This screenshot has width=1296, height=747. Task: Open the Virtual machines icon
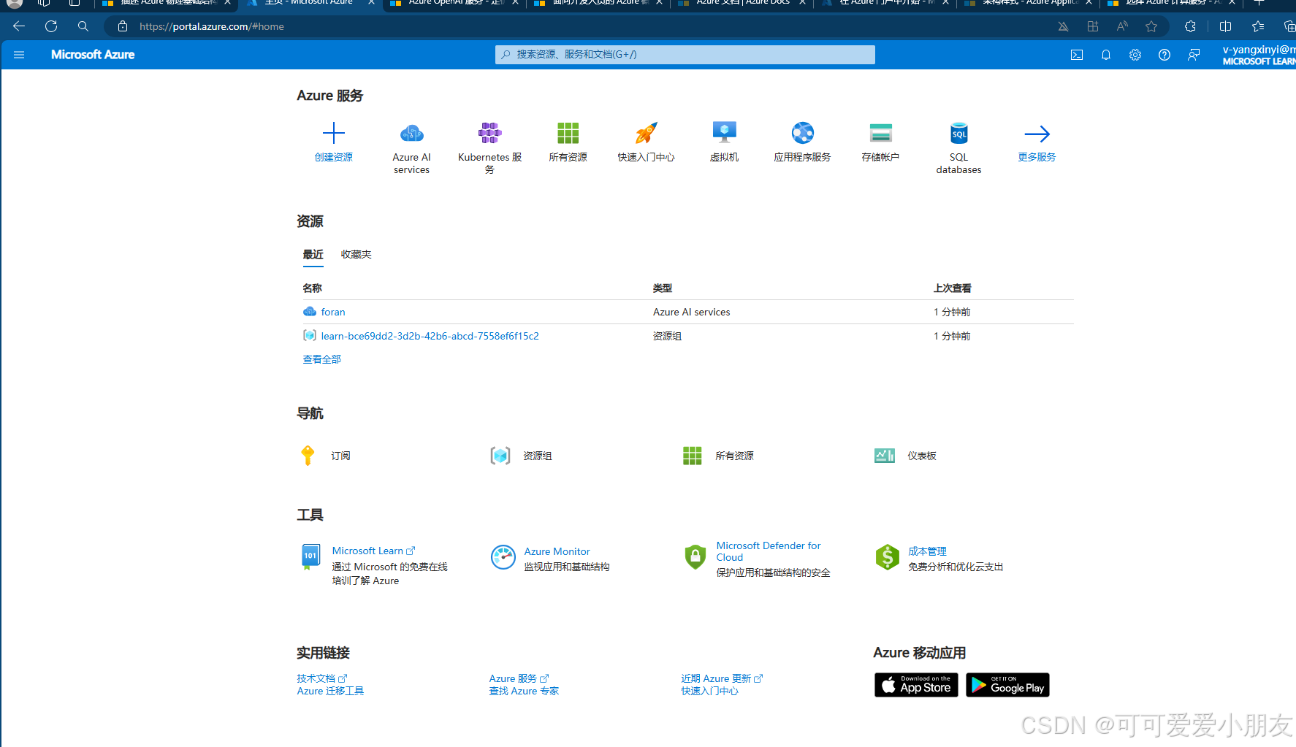click(725, 133)
